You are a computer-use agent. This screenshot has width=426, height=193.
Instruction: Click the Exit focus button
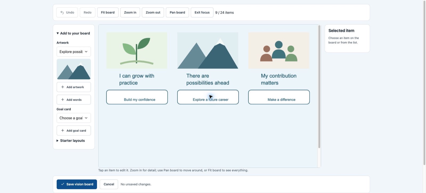[x=202, y=12]
